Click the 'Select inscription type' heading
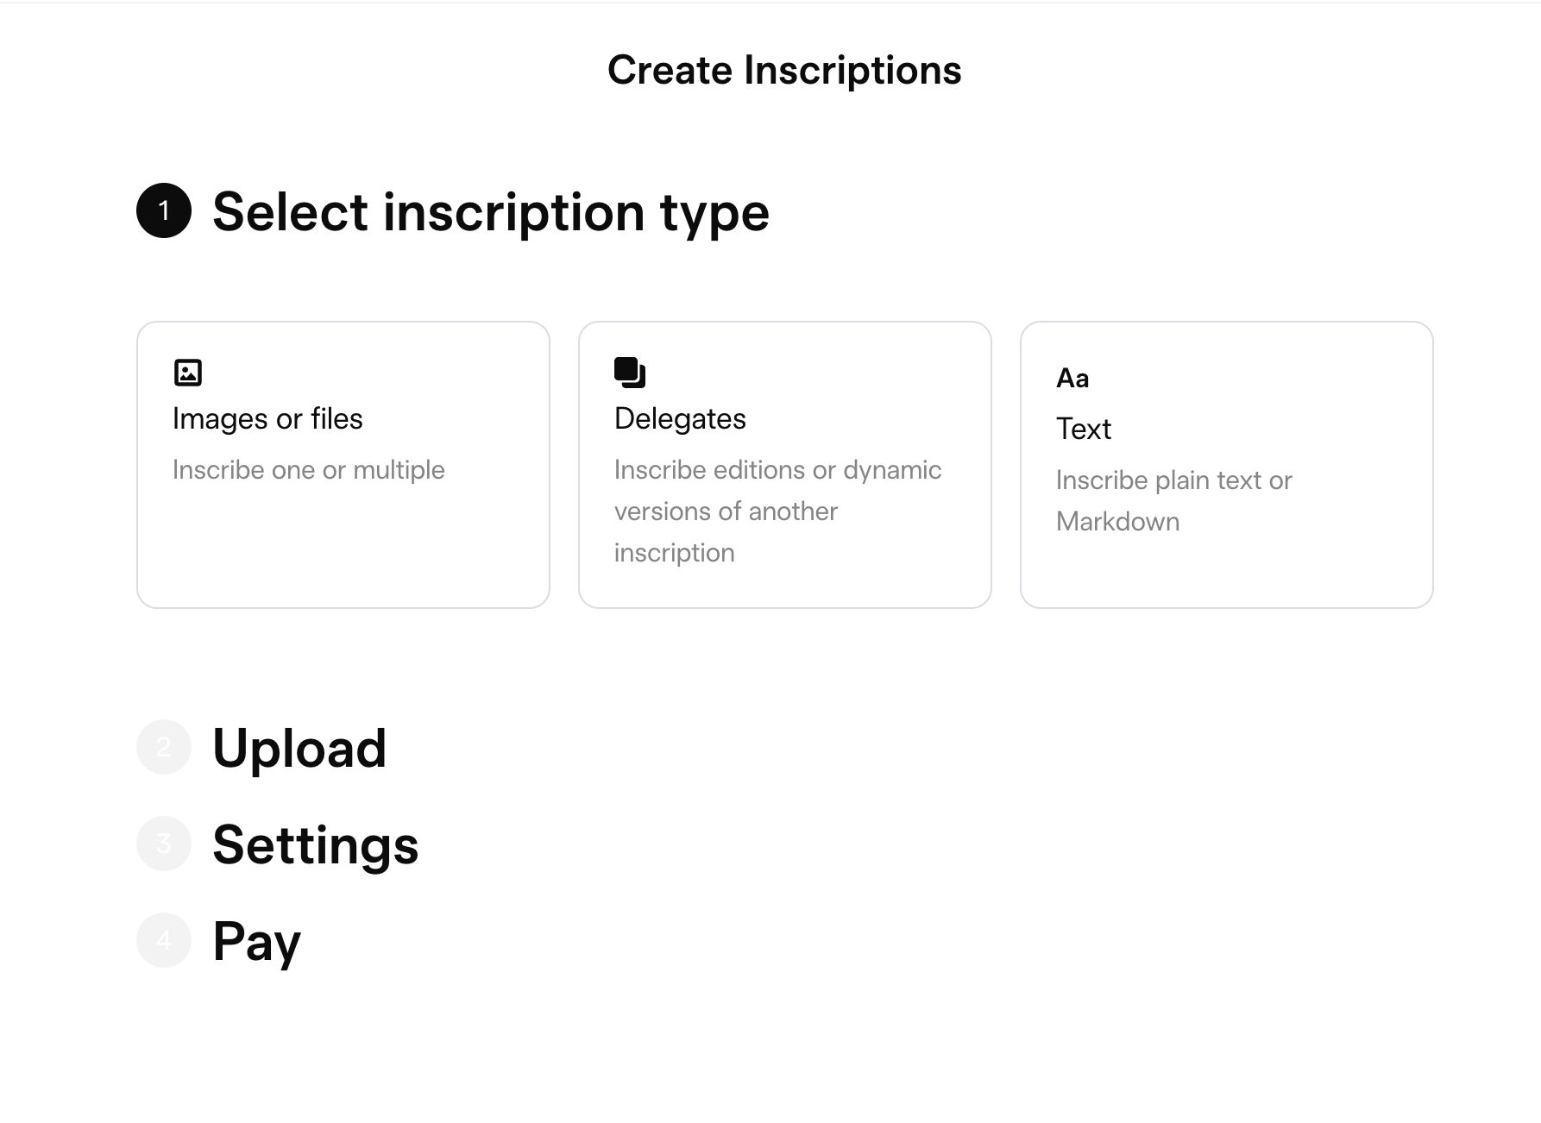Screen dimensions: 1541x1123 pos(490,212)
